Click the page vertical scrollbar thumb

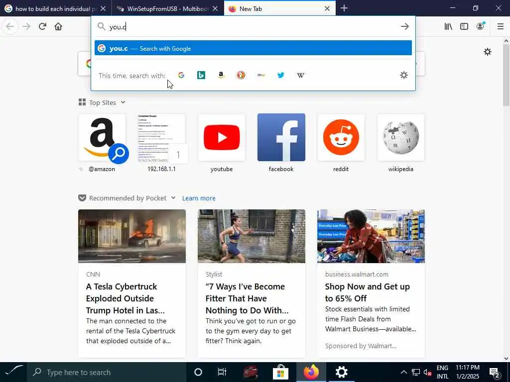tap(506, 76)
